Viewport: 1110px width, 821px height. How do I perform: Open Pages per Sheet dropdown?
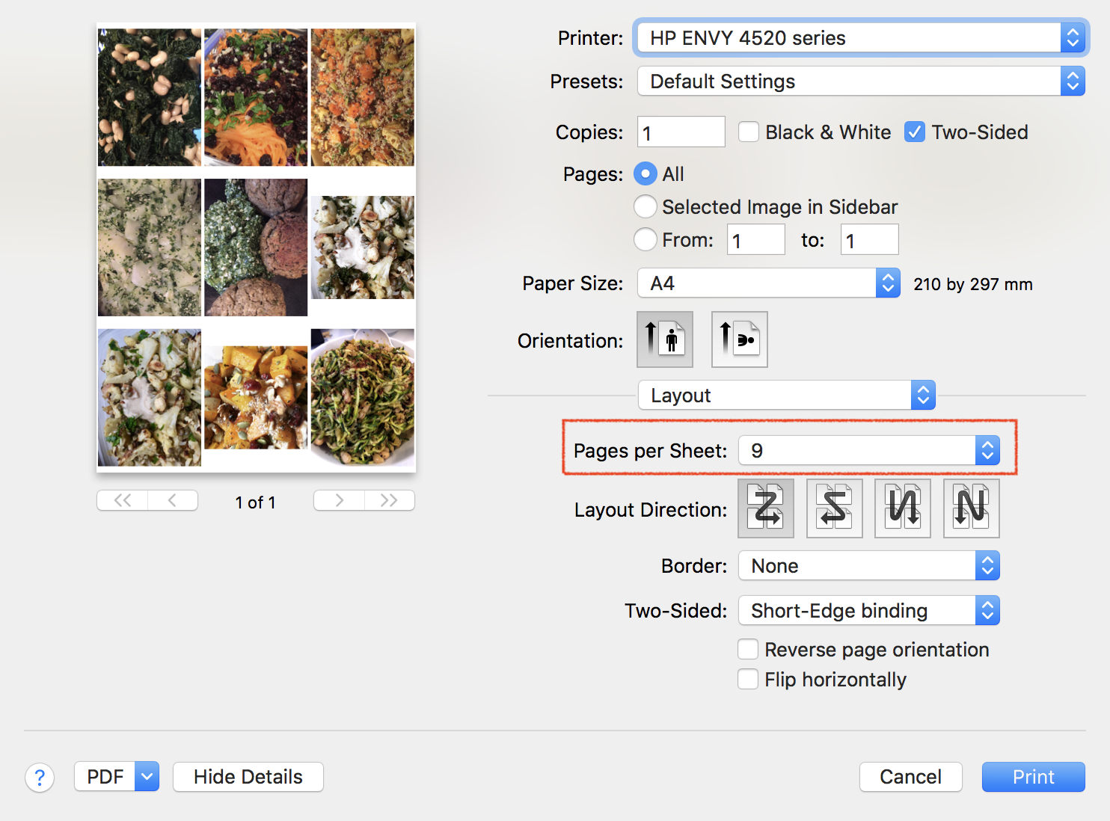coord(869,451)
